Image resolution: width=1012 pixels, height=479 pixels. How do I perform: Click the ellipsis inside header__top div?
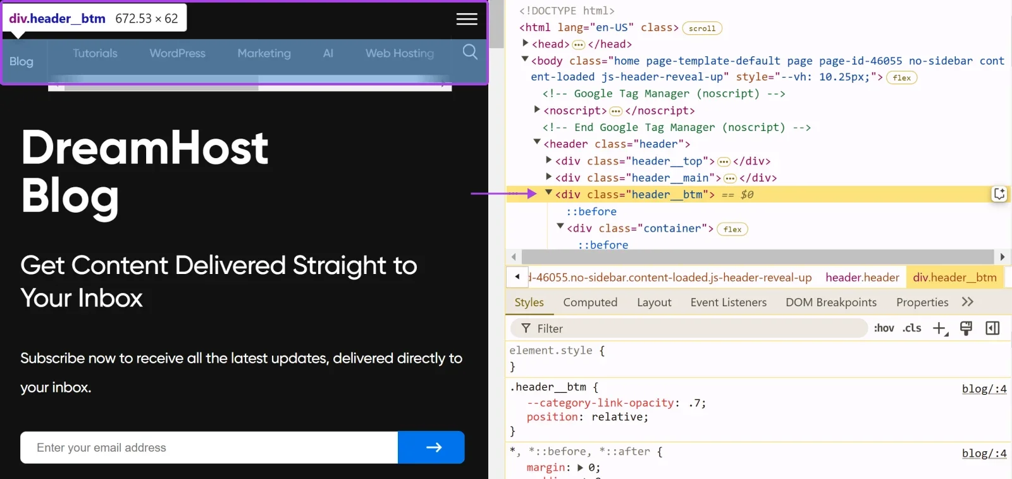click(x=724, y=162)
